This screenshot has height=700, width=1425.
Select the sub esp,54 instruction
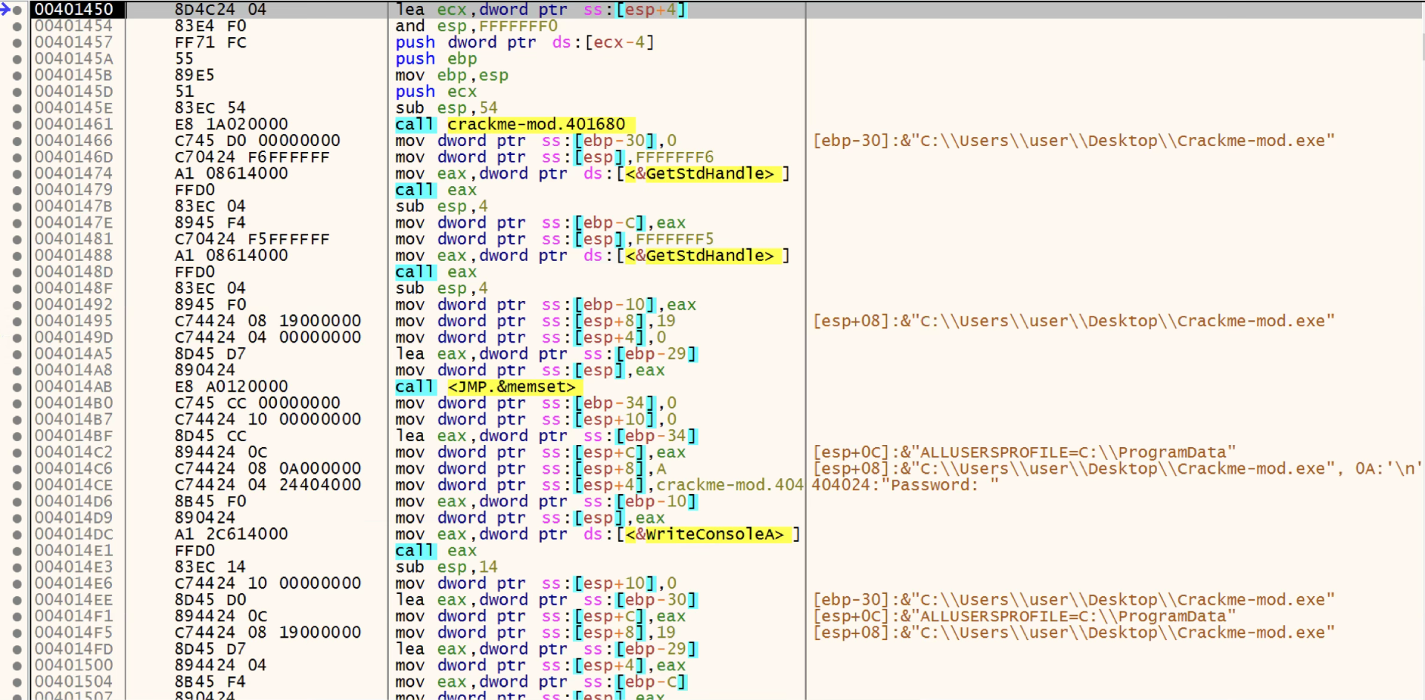click(x=447, y=108)
